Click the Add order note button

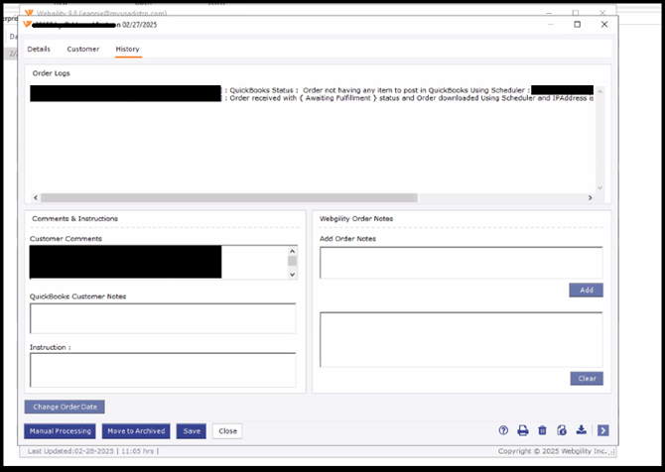586,291
